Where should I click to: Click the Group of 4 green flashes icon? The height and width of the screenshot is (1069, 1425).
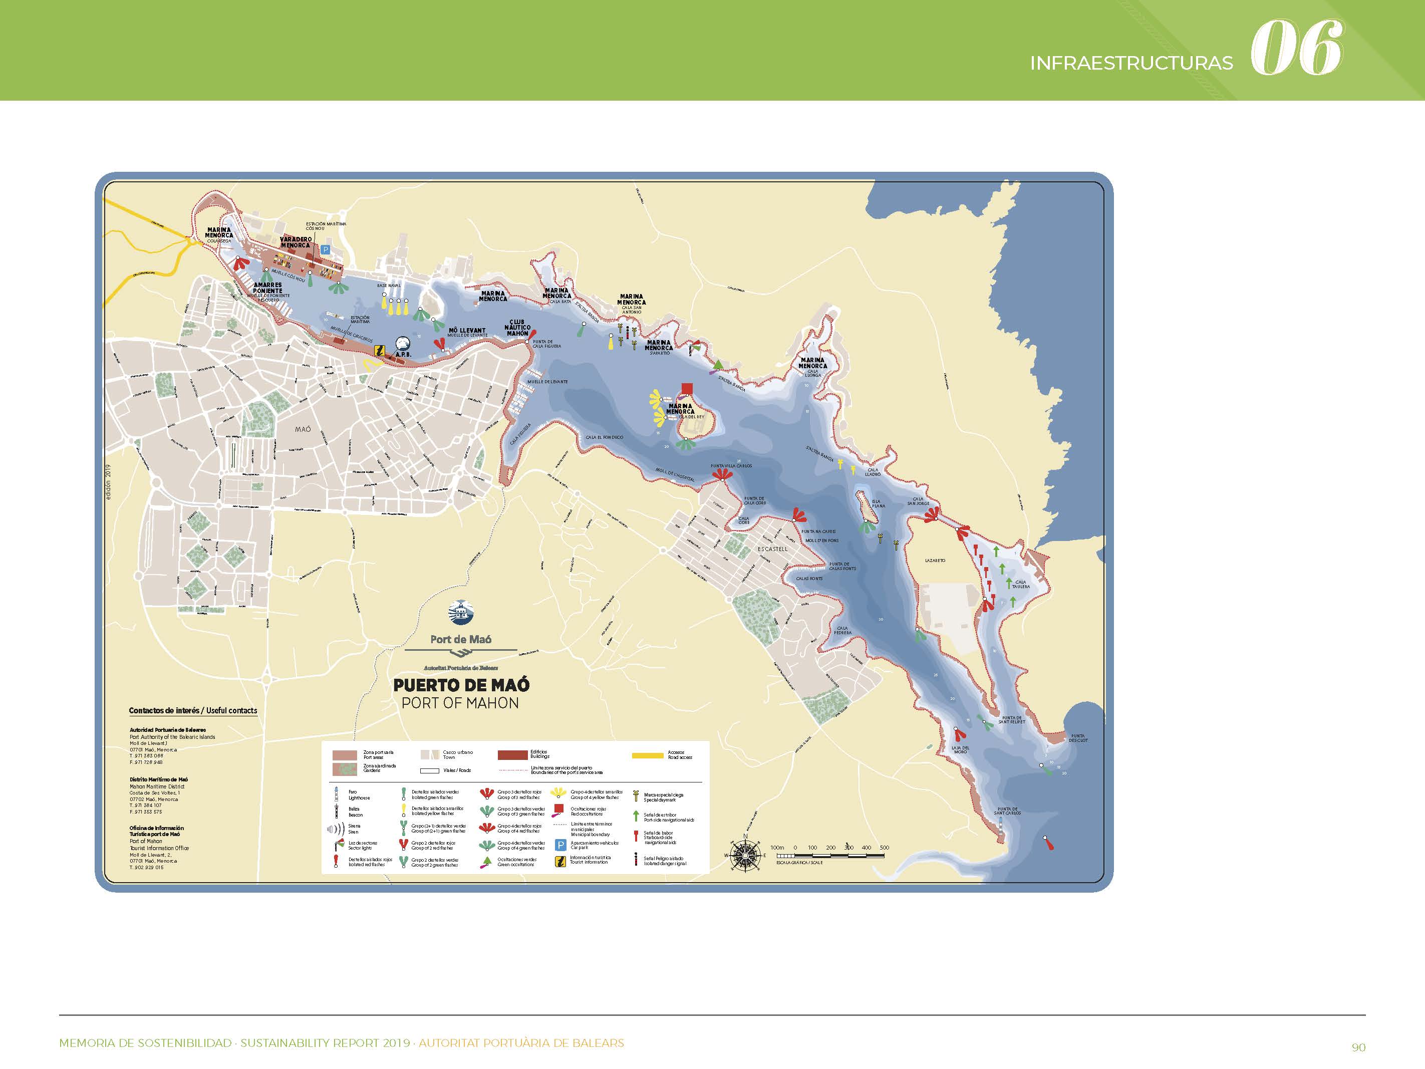point(487,846)
